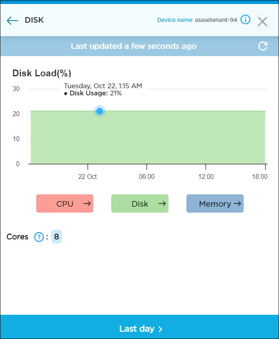Click the arrow inside the Disk button
279x339 pixels.
[x=162, y=203]
